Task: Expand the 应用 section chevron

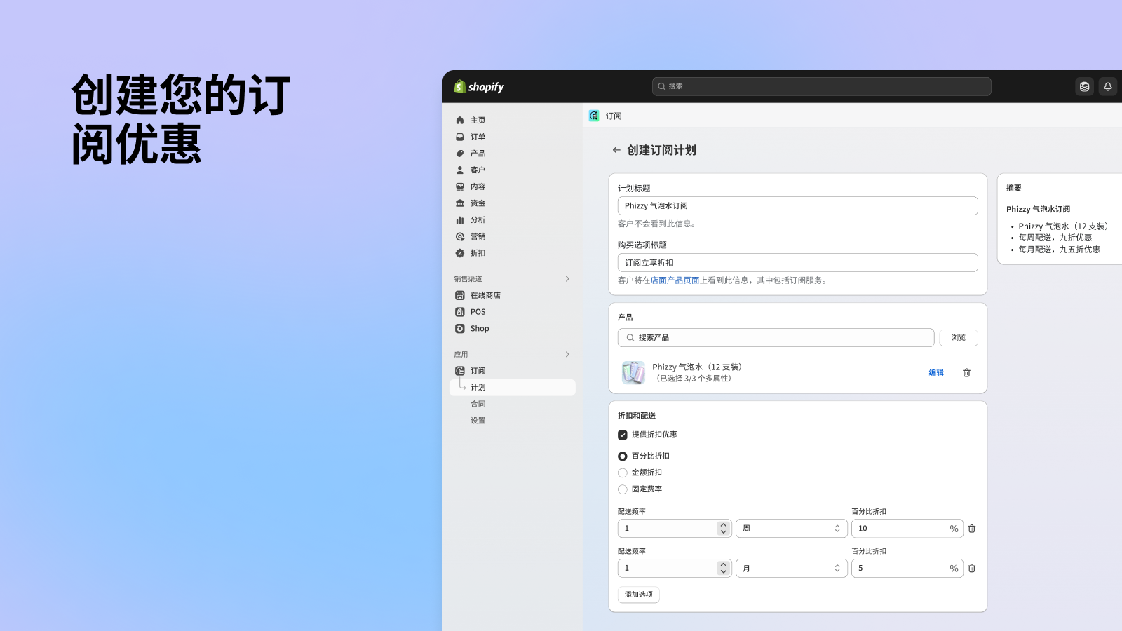Action: 567,355
